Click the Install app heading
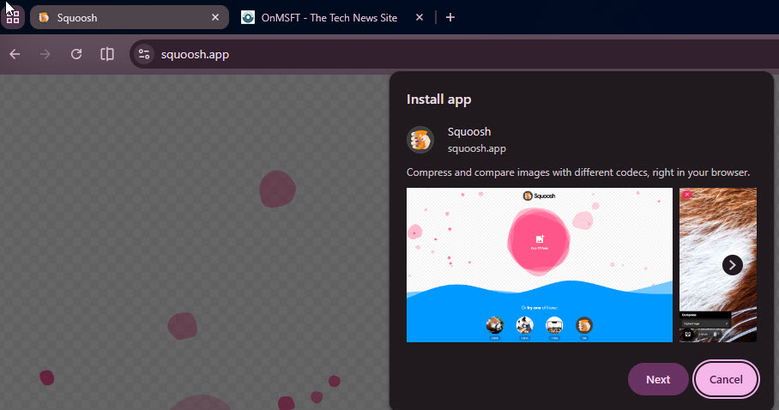This screenshot has width=779, height=410. (438, 99)
